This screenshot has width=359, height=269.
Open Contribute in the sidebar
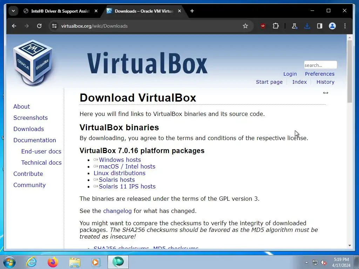[x=28, y=174]
